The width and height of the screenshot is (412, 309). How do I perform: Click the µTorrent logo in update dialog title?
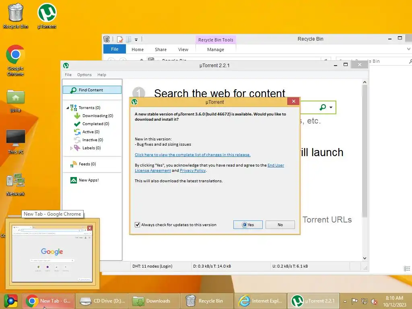134,102
